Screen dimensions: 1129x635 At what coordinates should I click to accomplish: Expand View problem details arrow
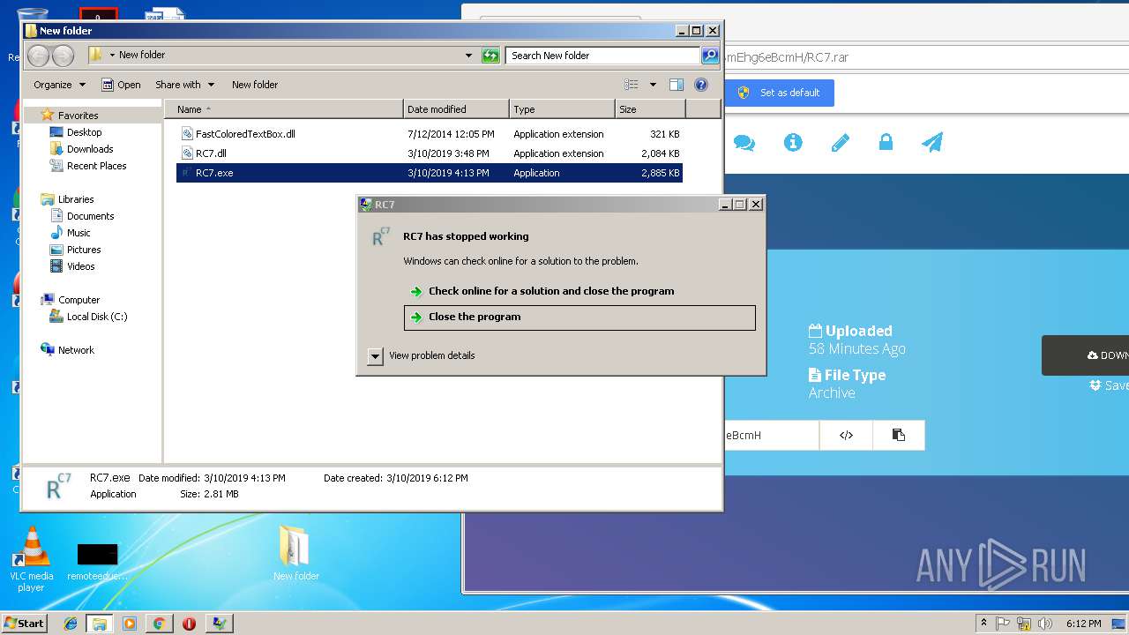pos(375,355)
